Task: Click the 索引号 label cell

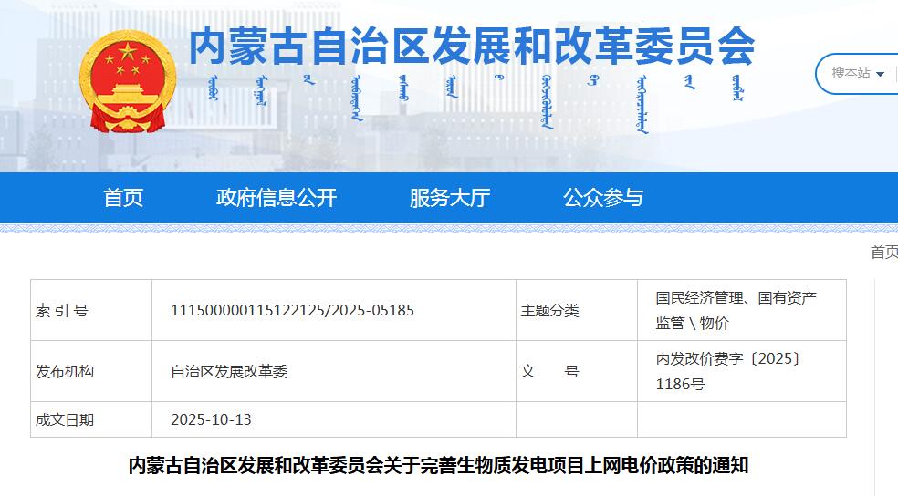Action: (x=62, y=311)
